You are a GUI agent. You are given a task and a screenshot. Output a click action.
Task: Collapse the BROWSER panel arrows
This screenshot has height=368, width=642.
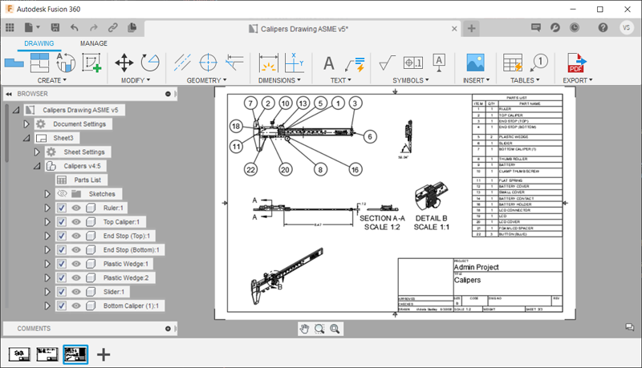9,94
